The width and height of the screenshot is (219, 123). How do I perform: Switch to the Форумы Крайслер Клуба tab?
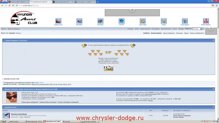click(63, 2)
